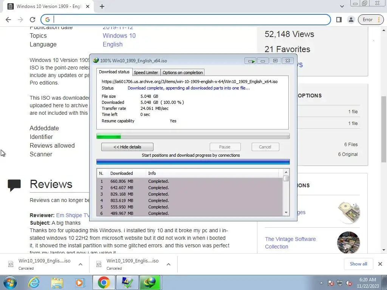The width and height of the screenshot is (387, 290).
Task: Select connection row 5 with 555.950 MB
Action: (190, 207)
